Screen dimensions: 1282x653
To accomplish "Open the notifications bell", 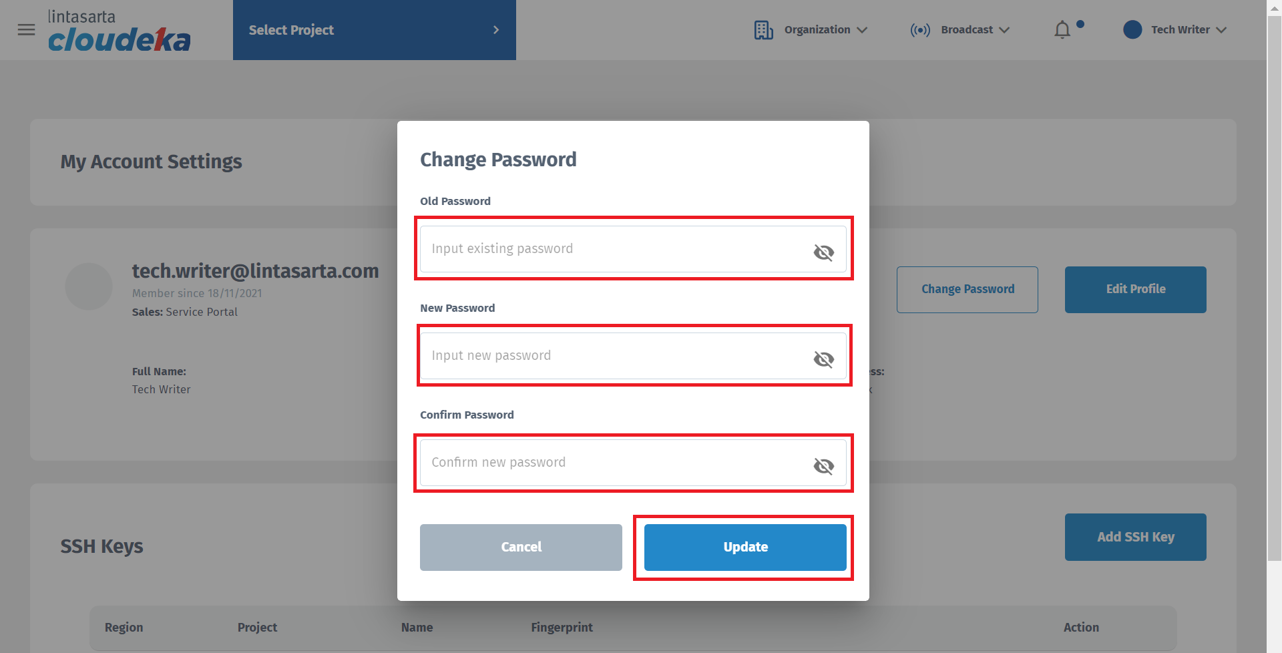I will pos(1062,30).
